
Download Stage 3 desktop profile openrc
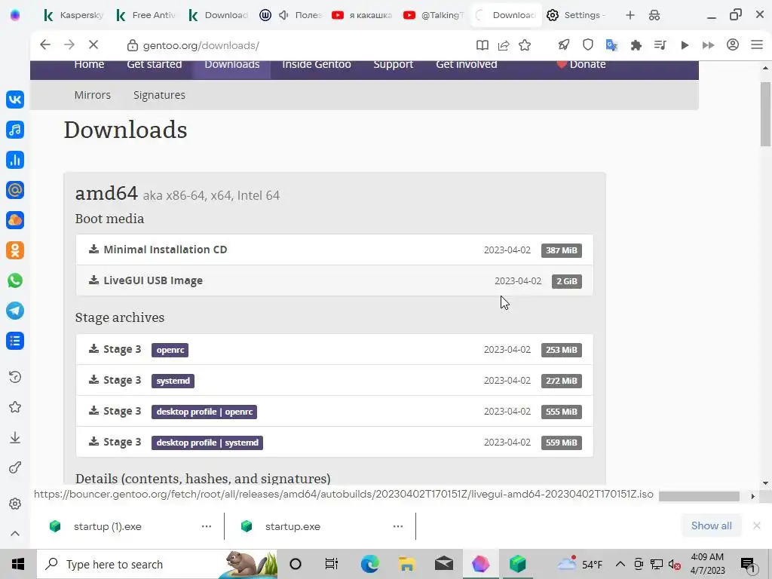pos(335,412)
